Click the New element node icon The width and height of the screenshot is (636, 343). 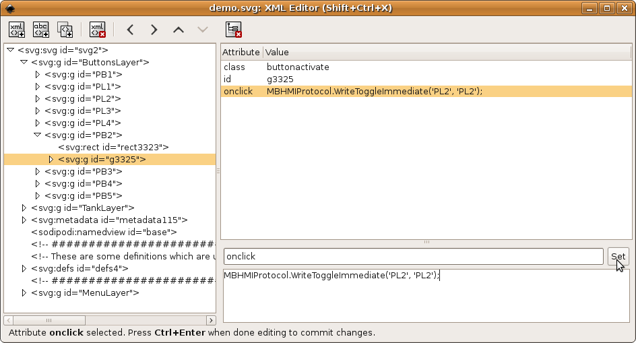[x=17, y=30]
